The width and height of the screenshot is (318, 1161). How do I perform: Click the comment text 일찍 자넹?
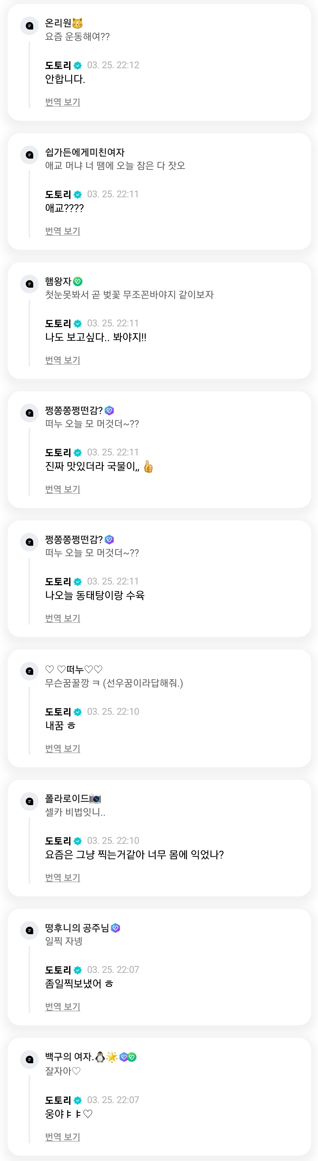63,941
